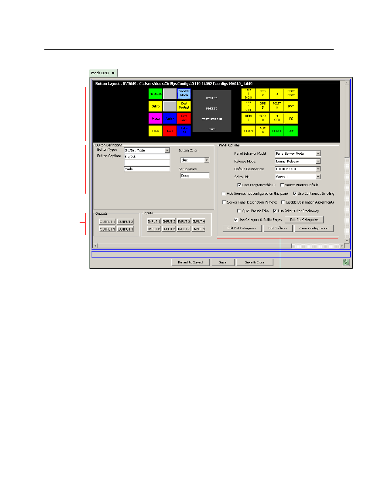The width and height of the screenshot is (378, 490).
Task: Open the Release Mode dropdown
Action: (318, 161)
